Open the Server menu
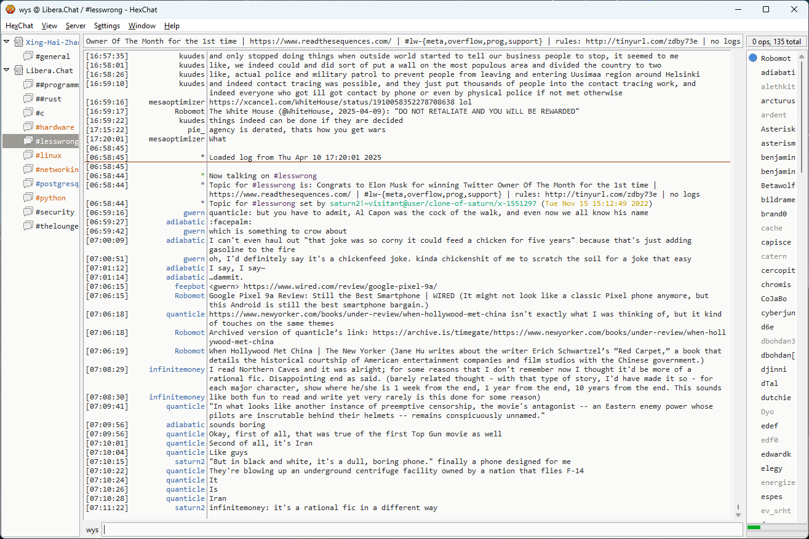 point(76,26)
